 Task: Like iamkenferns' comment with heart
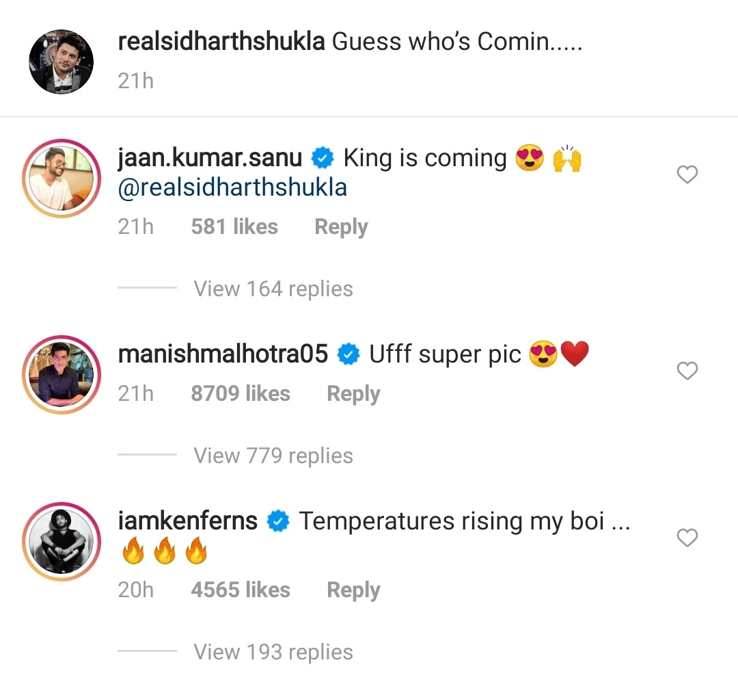click(687, 538)
